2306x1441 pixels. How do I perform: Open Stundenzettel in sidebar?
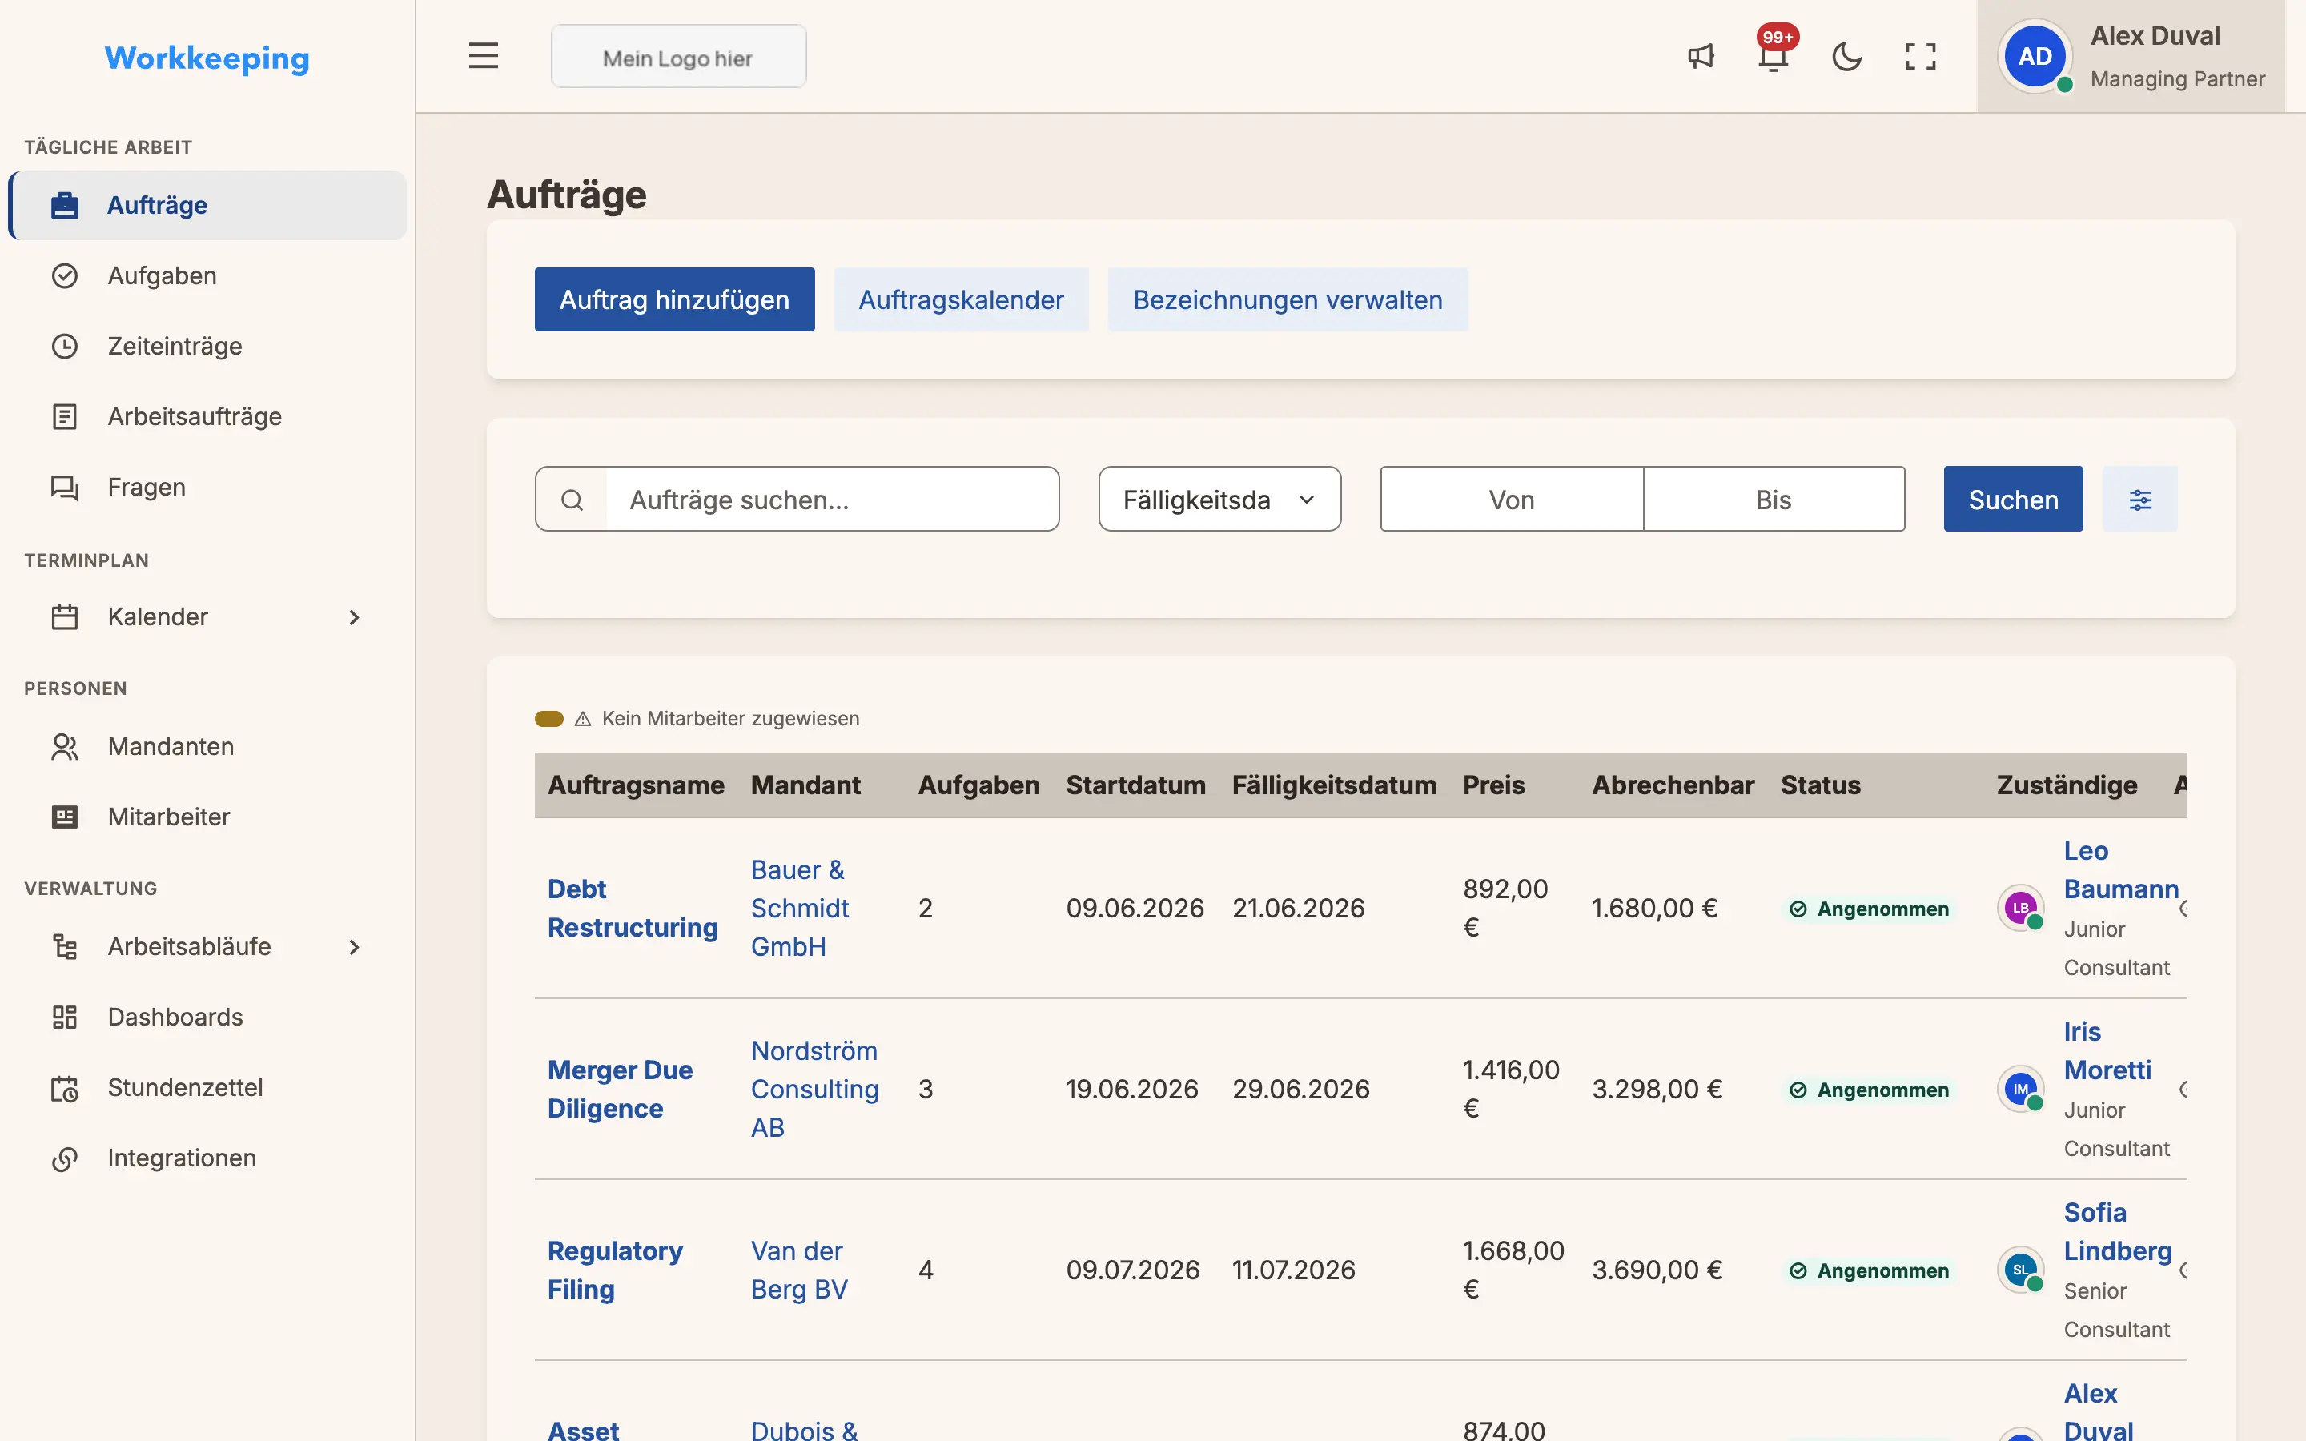[x=207, y=1087]
